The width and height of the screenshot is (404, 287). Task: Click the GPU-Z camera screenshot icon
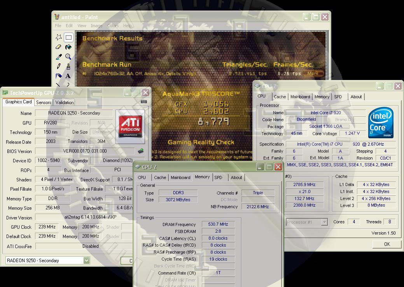pyautogui.click(x=144, y=102)
